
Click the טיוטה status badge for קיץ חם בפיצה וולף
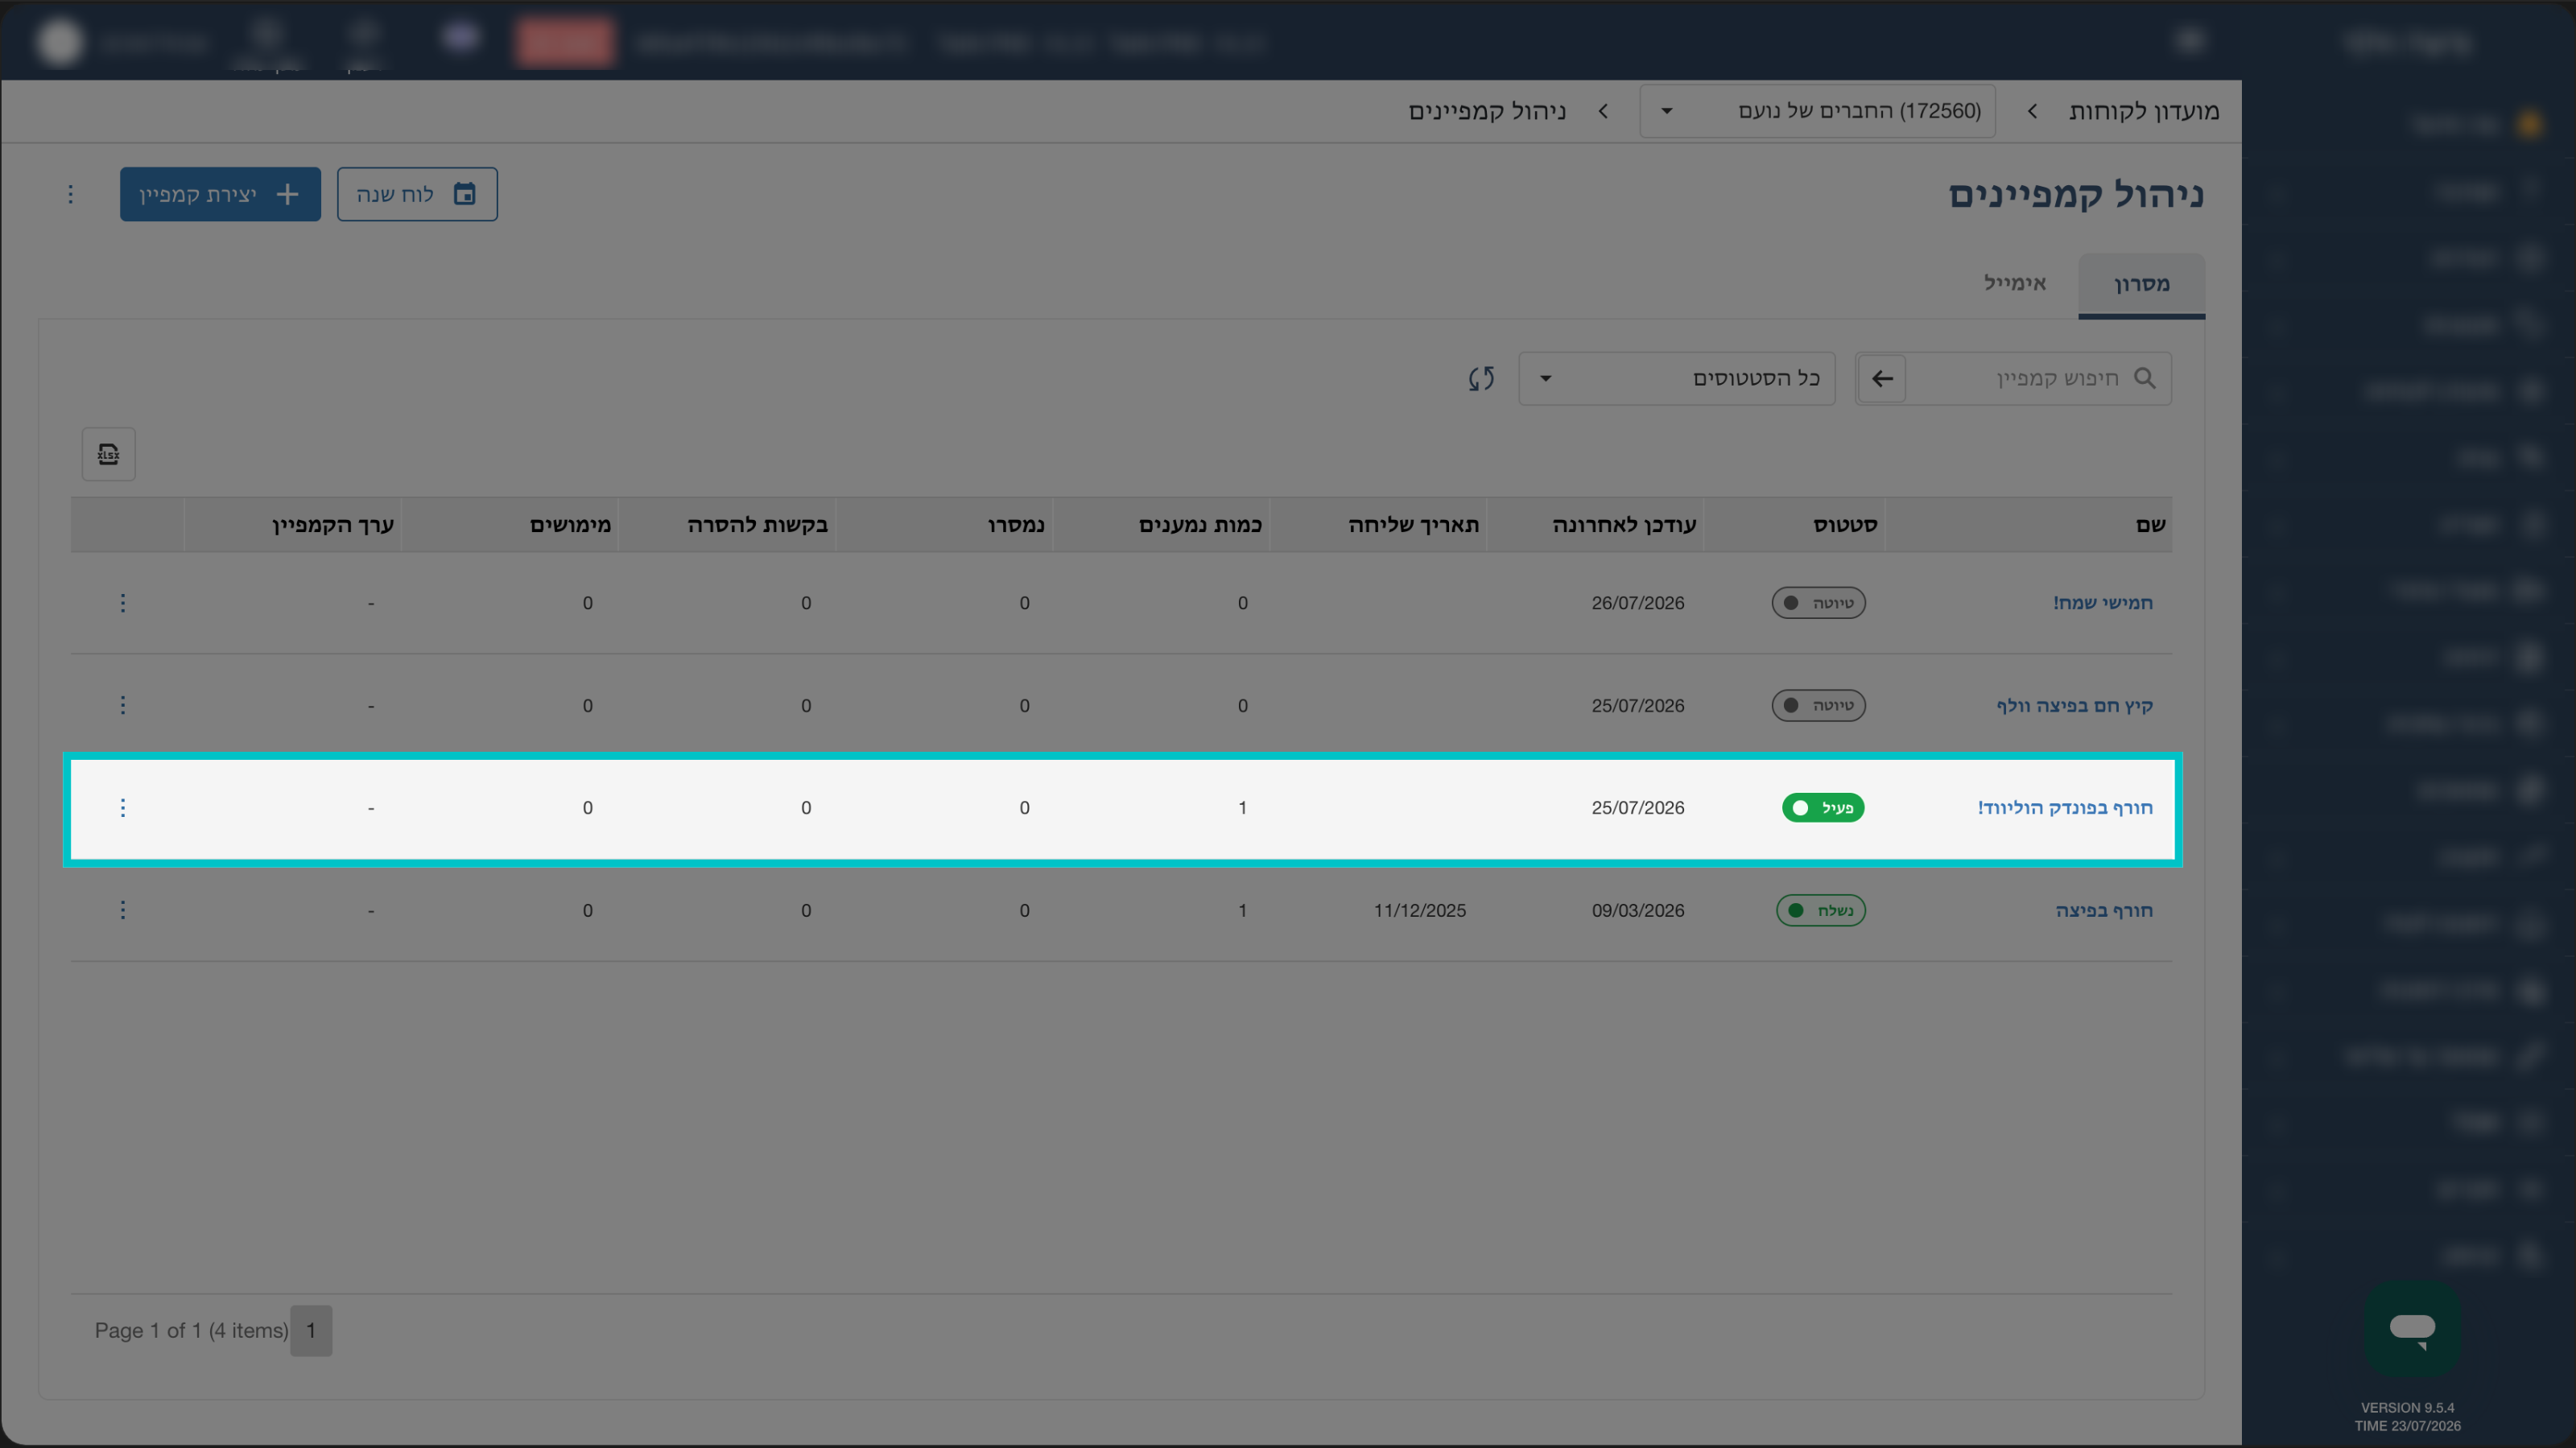click(x=1819, y=705)
